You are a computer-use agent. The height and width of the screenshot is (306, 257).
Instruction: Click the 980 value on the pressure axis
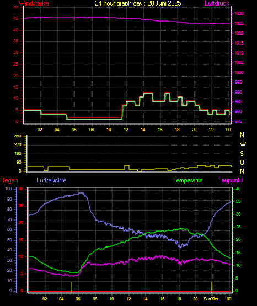pyautogui.click(x=238, y=111)
